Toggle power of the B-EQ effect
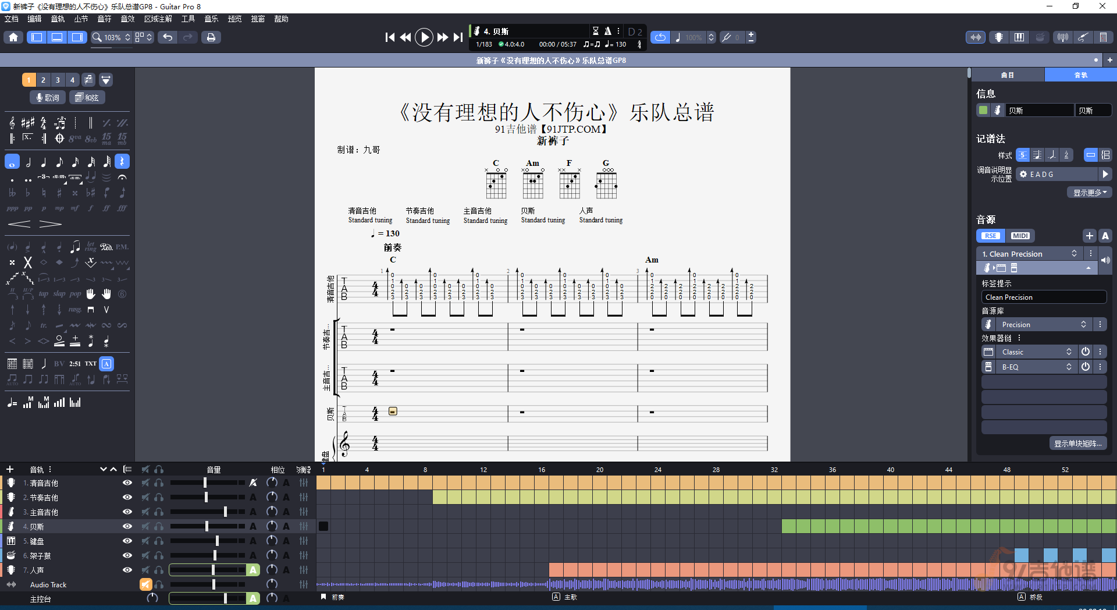The height and width of the screenshot is (610, 1117). (1086, 367)
